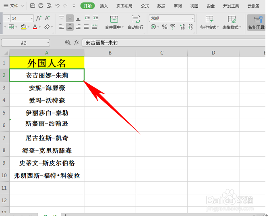Open the font size 14 dropdown
Screen dimensions: 269x218
(x=32, y=18)
